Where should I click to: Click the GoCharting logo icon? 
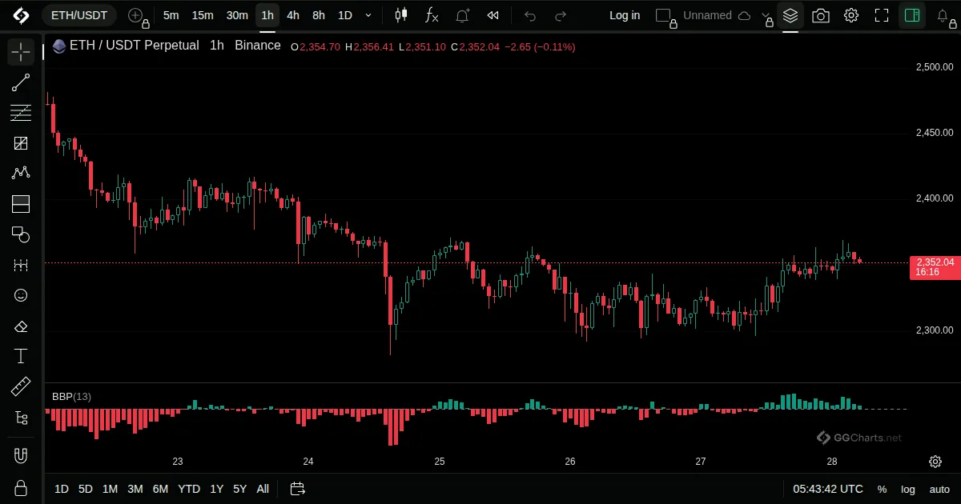tap(21, 15)
